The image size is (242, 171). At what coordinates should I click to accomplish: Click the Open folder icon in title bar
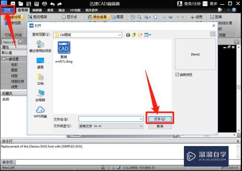[20, 4]
